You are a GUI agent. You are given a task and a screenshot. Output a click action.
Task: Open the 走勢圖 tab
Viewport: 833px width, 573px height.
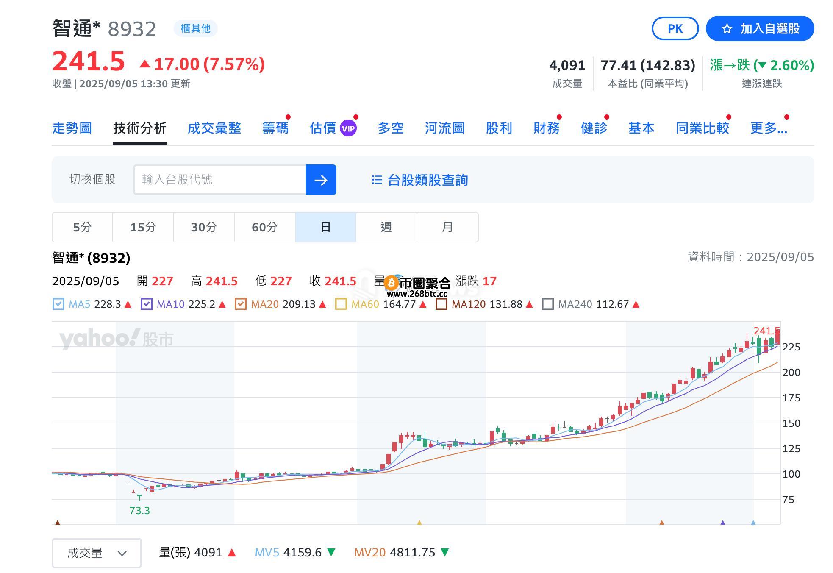tap(72, 128)
